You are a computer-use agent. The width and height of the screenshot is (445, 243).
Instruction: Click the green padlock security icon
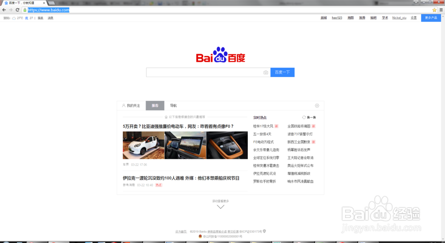[x=25, y=10]
